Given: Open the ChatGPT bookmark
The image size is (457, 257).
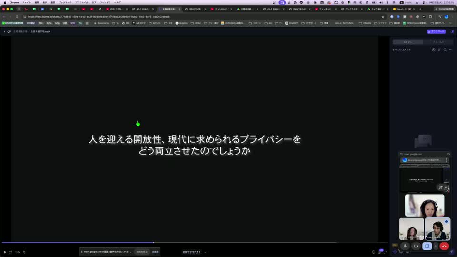Looking at the screenshot, I should click(291, 23).
